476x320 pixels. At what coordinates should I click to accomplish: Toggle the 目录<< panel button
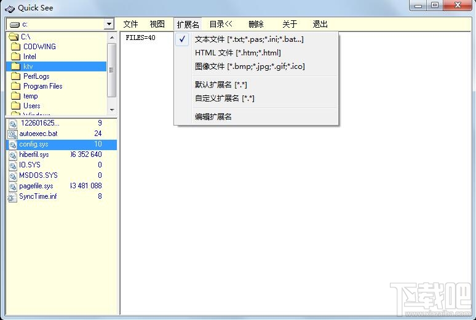tap(221, 24)
